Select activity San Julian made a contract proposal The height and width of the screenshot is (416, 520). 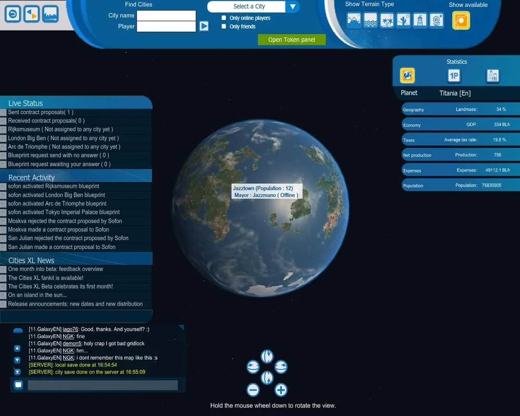pos(62,247)
